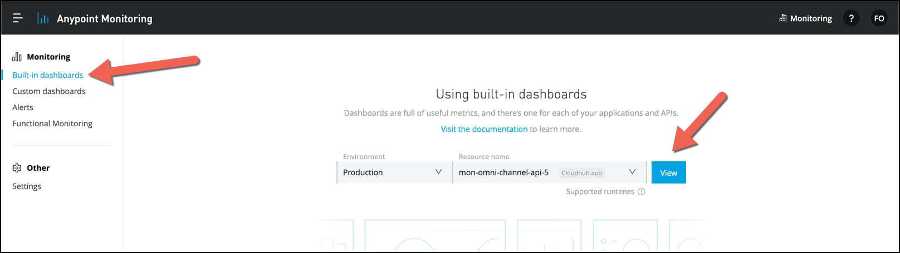Click the Monitoring bar chart sidebar icon
The width and height of the screenshot is (900, 253).
(x=17, y=57)
